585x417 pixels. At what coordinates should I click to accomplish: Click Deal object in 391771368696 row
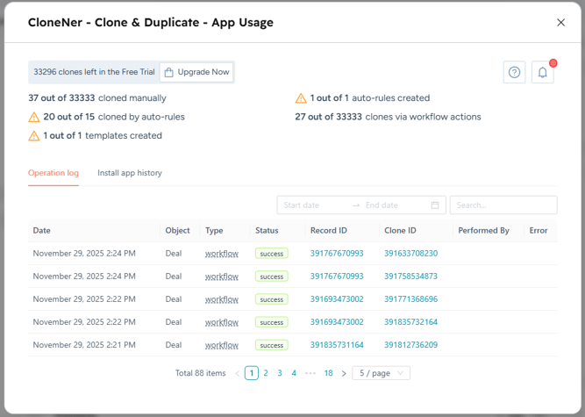[x=174, y=299]
